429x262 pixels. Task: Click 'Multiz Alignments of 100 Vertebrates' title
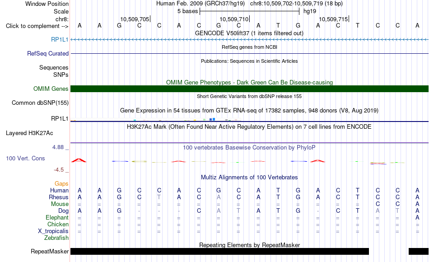[x=249, y=178]
